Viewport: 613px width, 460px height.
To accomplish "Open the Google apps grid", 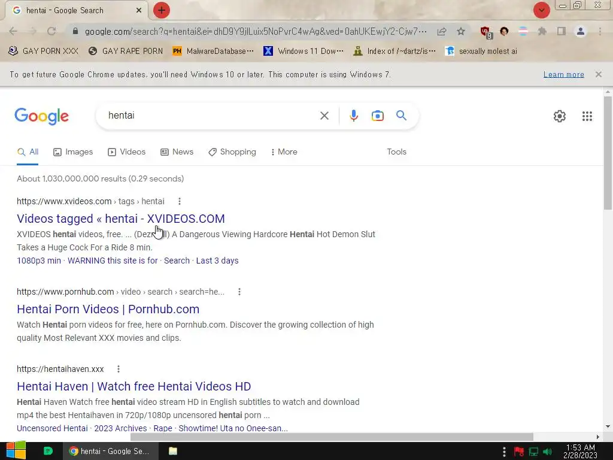I will (x=587, y=116).
